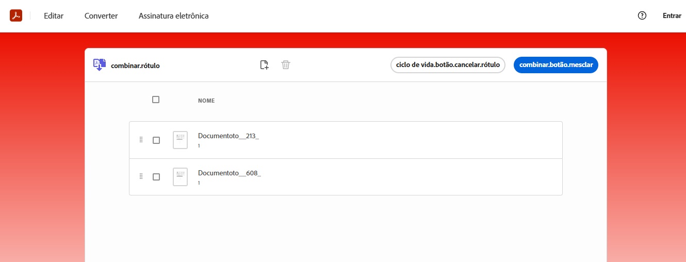Open the Converter menu

101,16
